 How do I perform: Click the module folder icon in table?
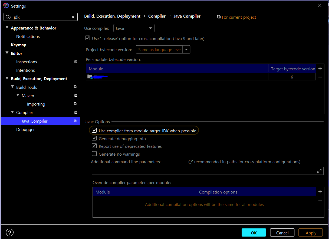(x=90, y=77)
